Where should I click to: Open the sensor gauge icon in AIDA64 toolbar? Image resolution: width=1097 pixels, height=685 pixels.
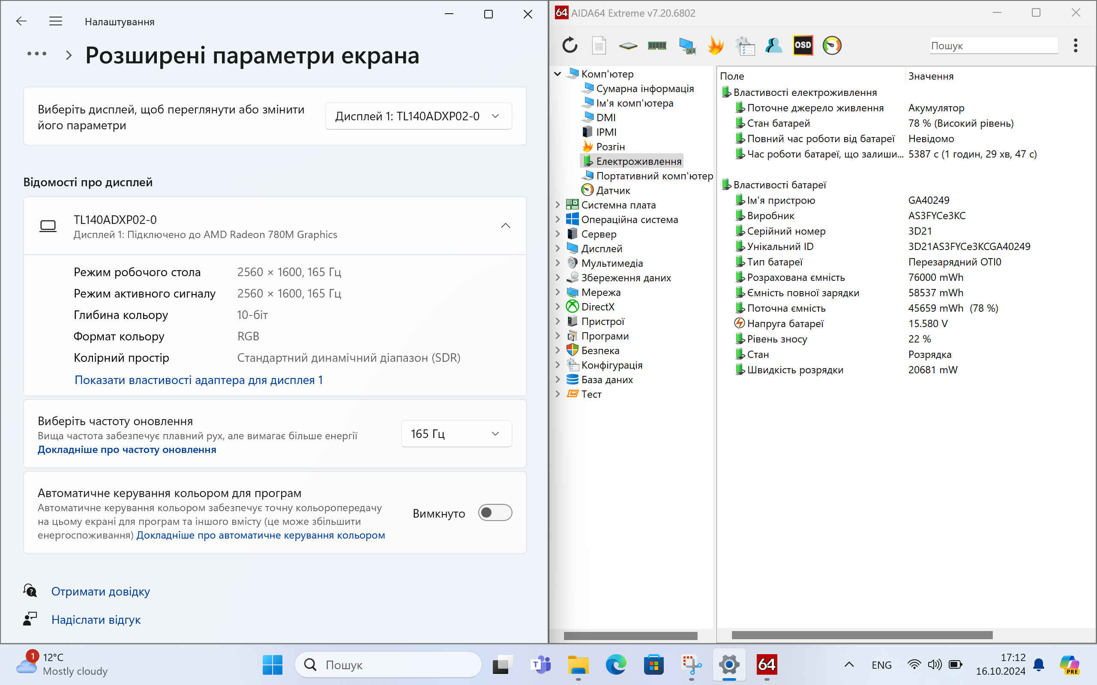point(832,45)
